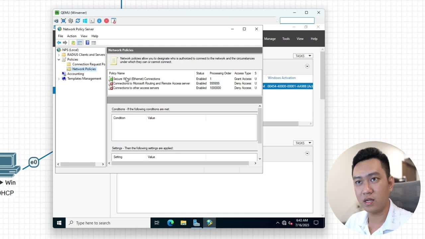
Task: Click the NPS help question mark icon
Action: tap(87, 42)
